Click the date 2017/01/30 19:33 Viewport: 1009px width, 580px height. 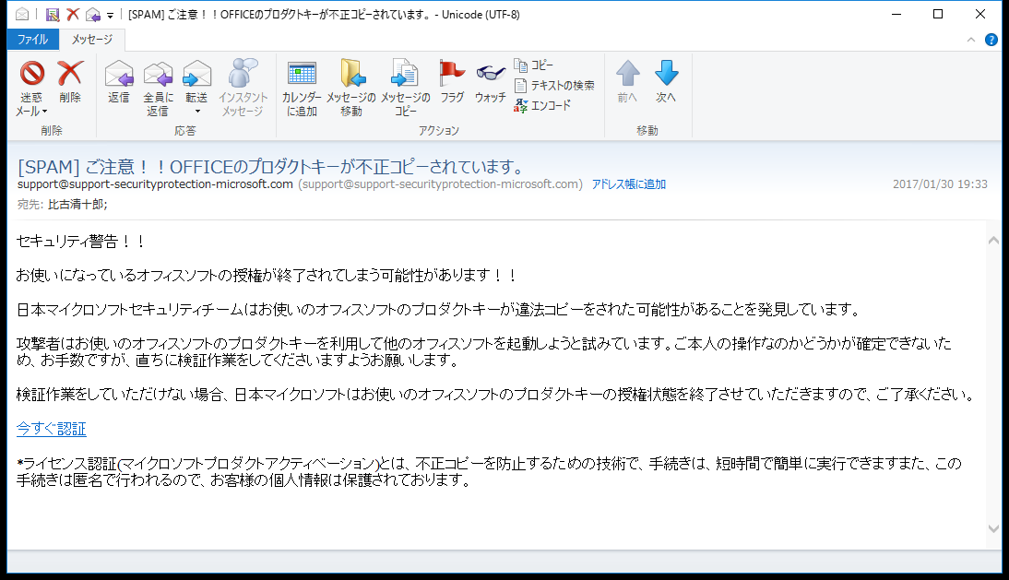tap(940, 184)
